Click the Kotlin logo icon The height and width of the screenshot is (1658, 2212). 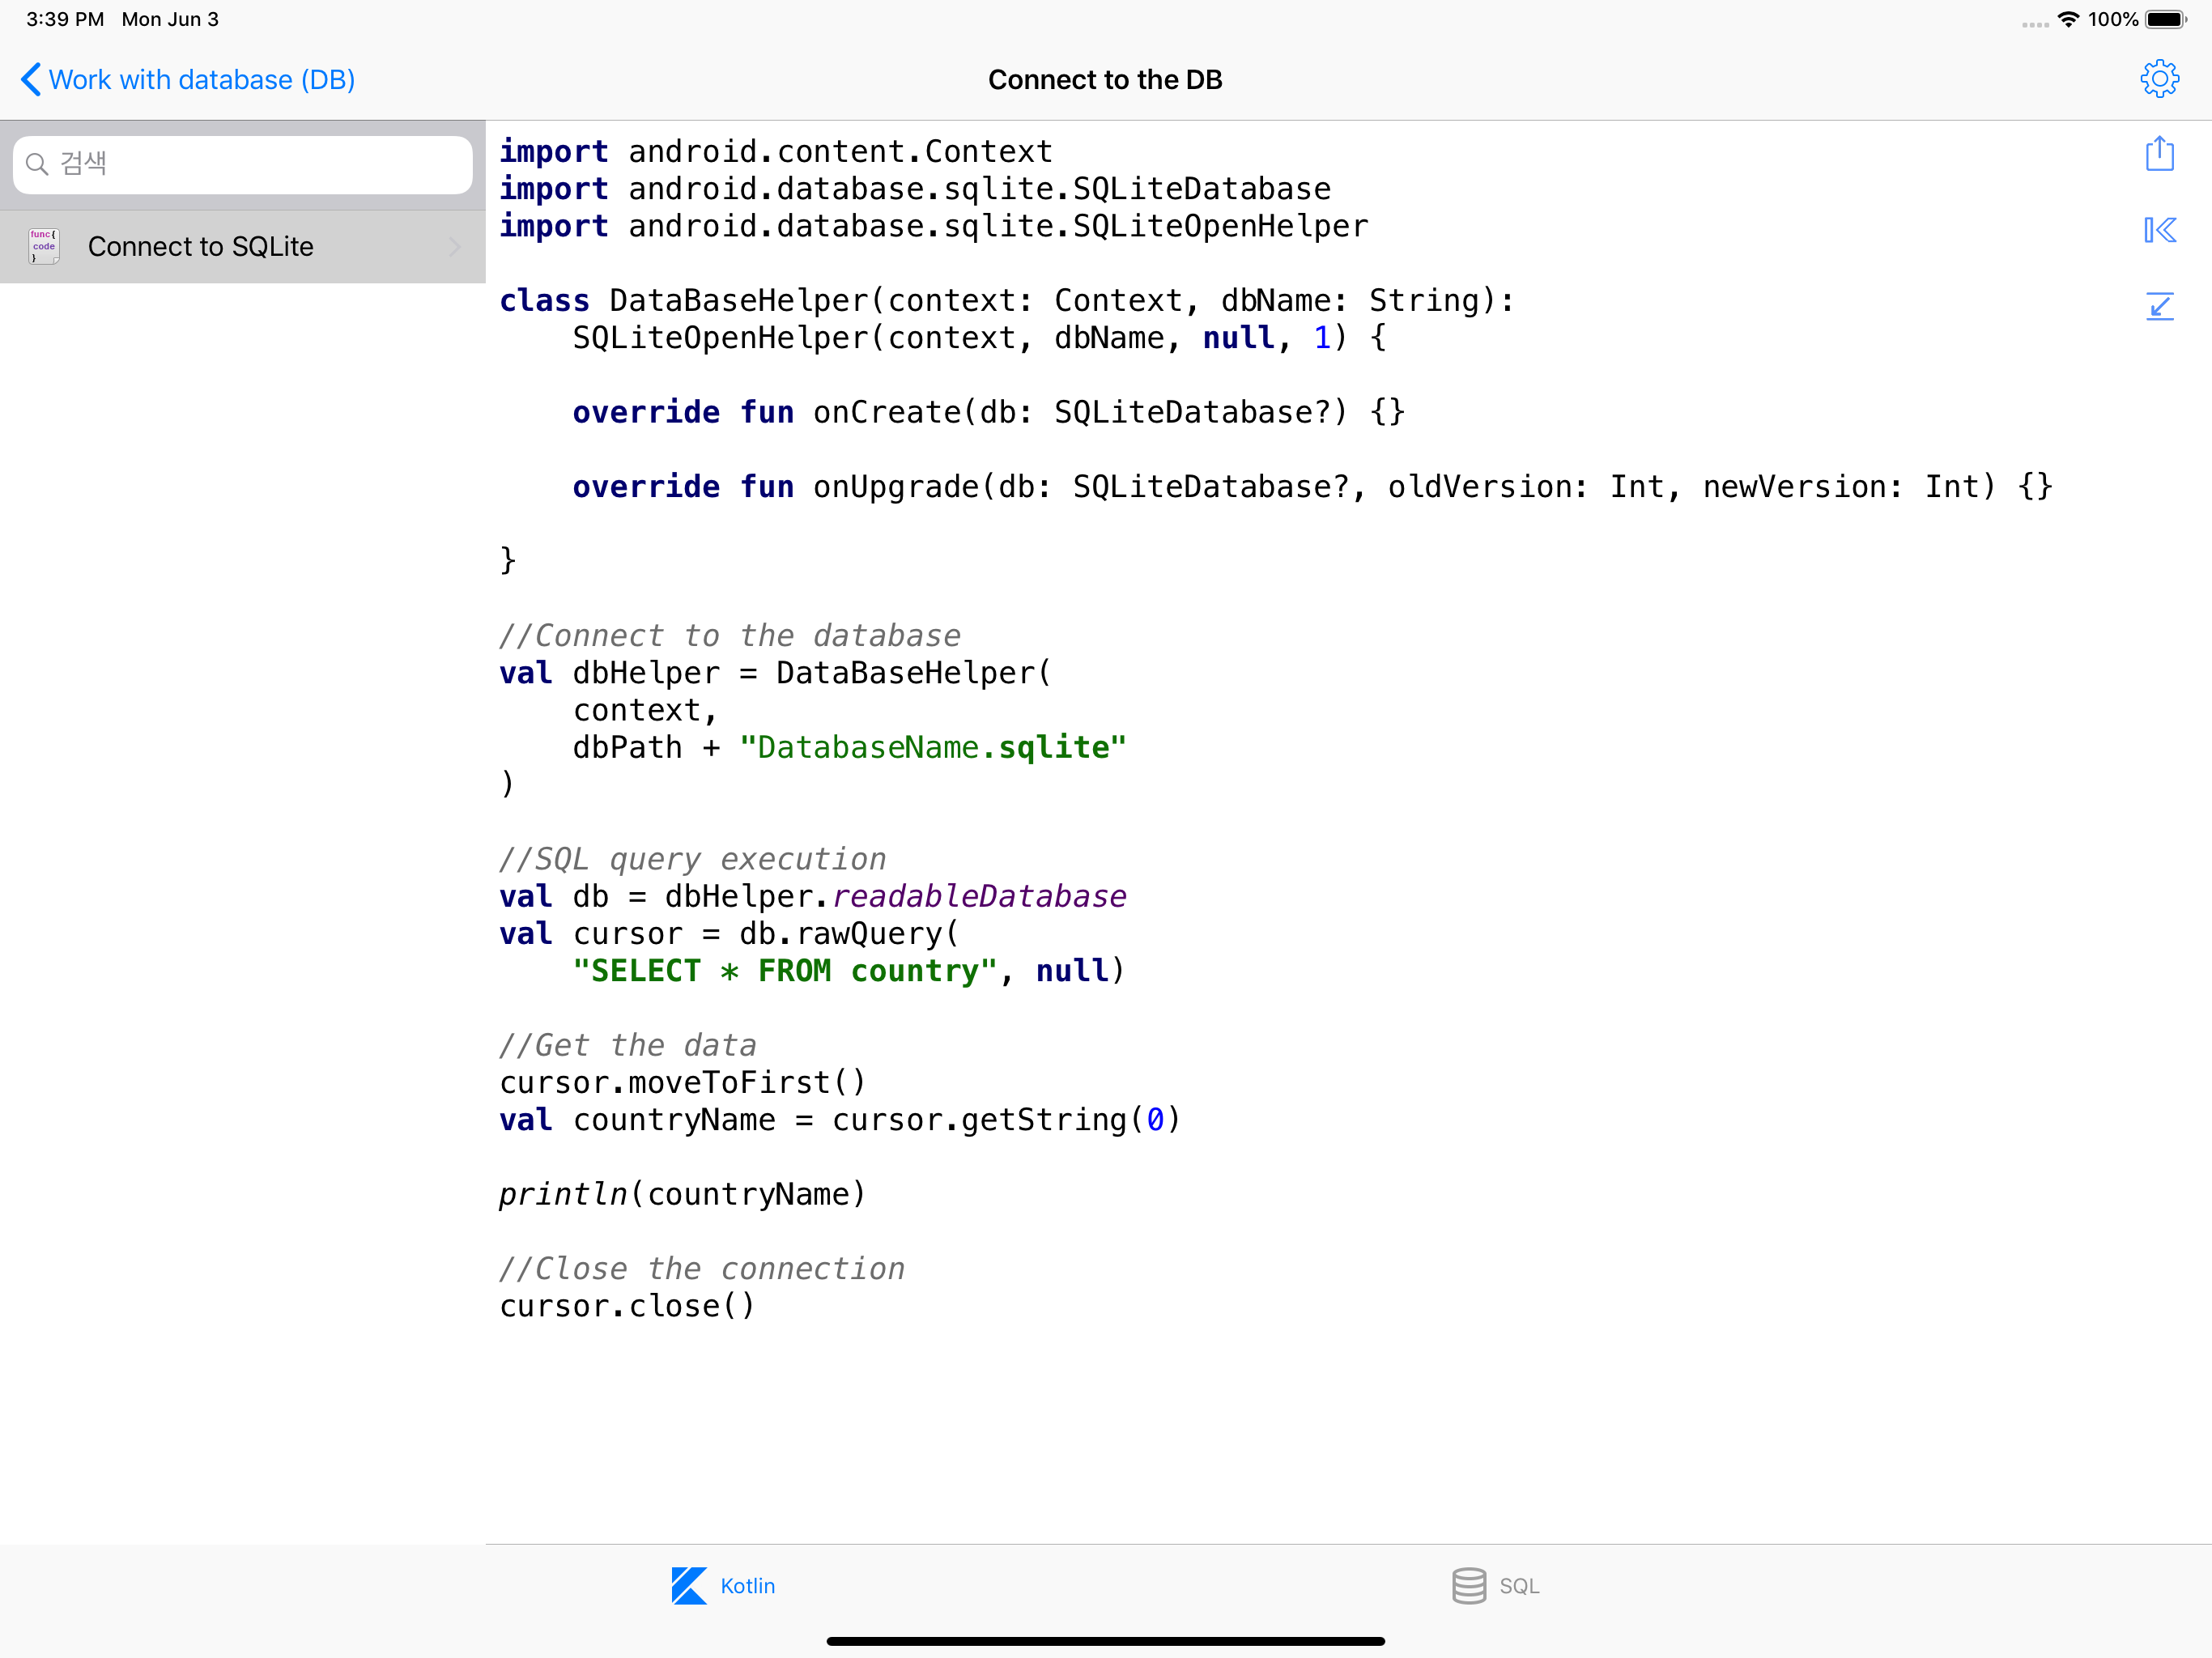[689, 1585]
